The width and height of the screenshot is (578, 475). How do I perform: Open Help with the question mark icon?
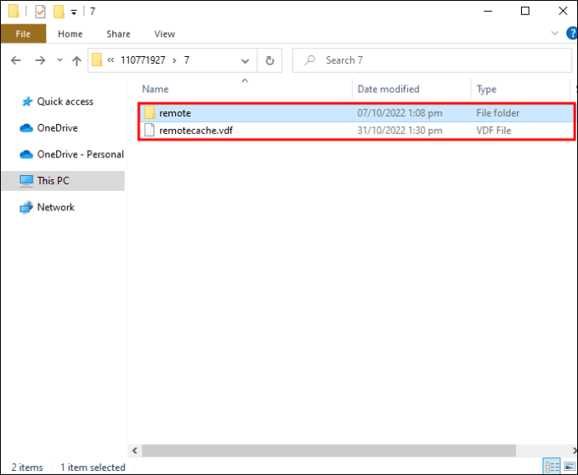[572, 34]
